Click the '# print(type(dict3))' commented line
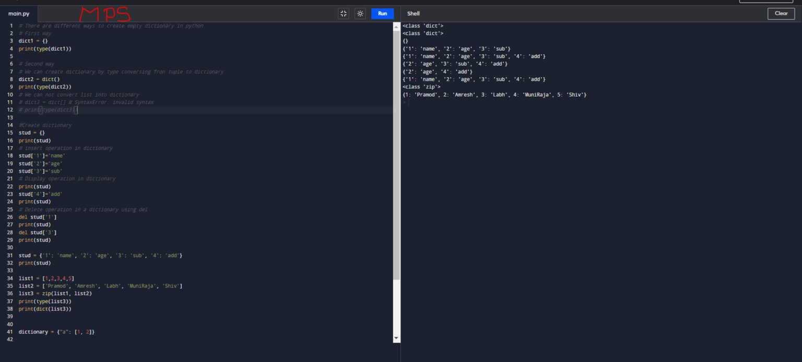Viewport: 802px width, 362px height. point(48,110)
